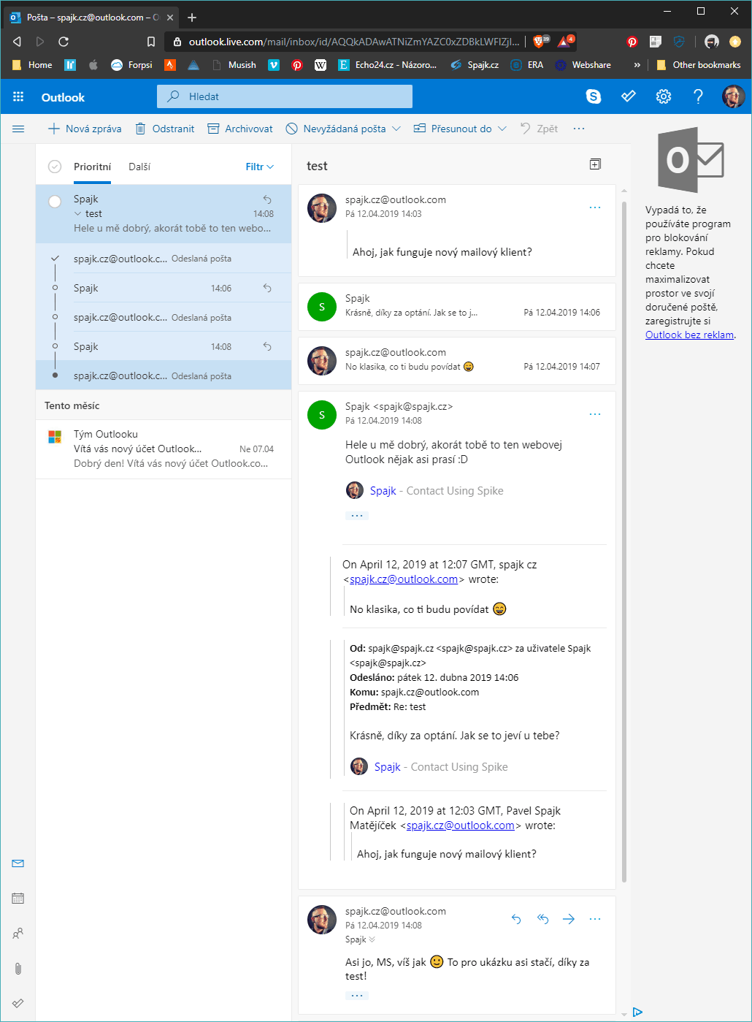This screenshot has width=752, height=1022.
Task: Reply to the 14:08 sent message
Action: click(x=516, y=919)
